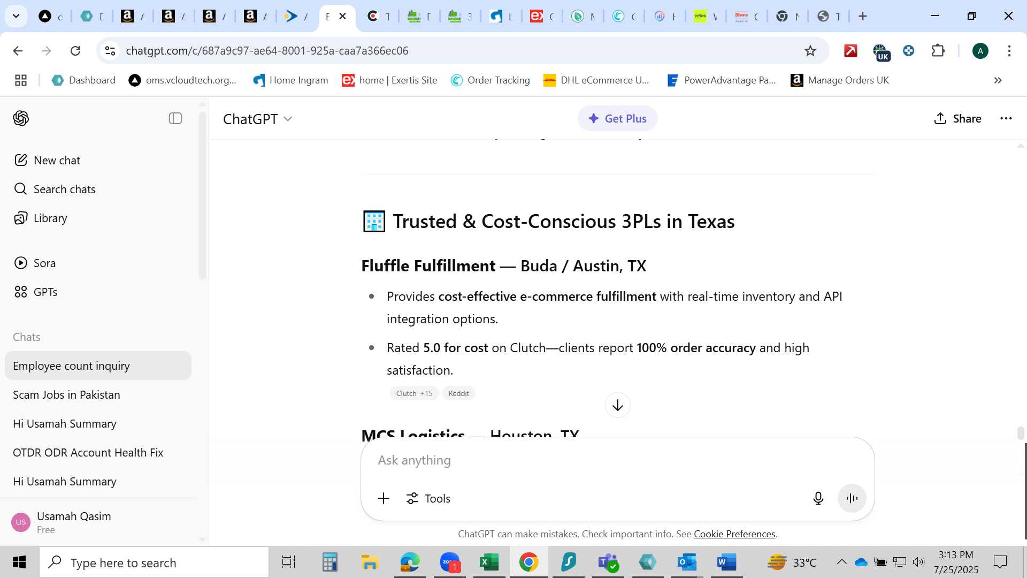Click the Ask anything input field
The width and height of the screenshot is (1027, 578).
[617, 460]
